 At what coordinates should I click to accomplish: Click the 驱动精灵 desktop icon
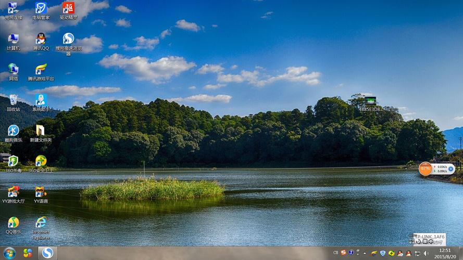pos(68,9)
